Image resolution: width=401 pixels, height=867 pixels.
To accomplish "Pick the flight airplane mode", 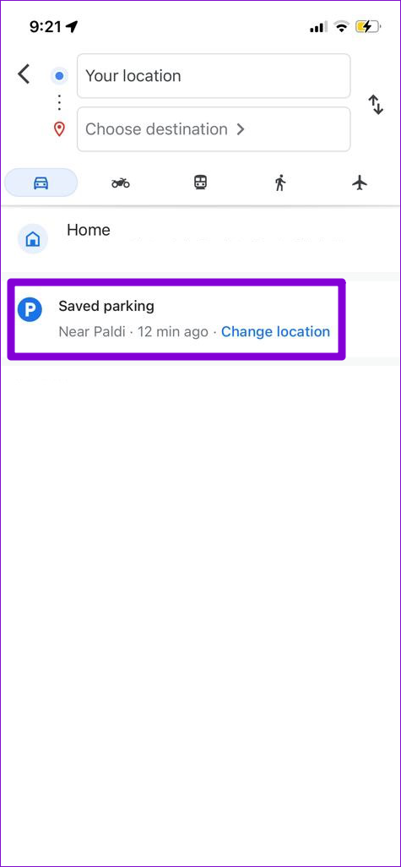I will (360, 183).
